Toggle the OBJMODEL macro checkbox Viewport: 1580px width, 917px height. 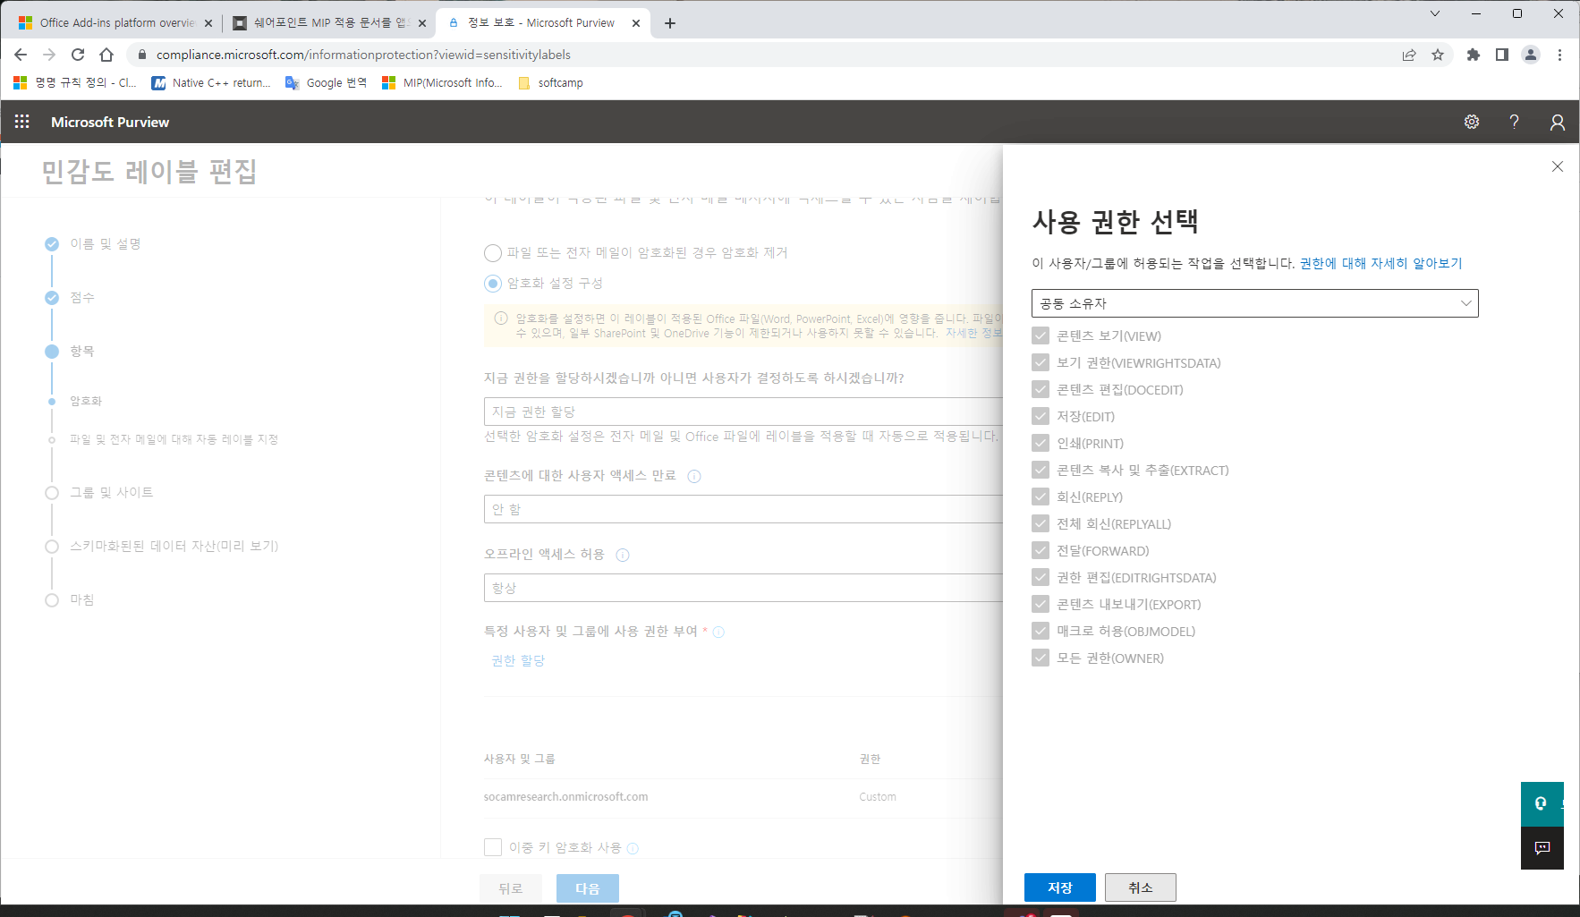[x=1041, y=631]
